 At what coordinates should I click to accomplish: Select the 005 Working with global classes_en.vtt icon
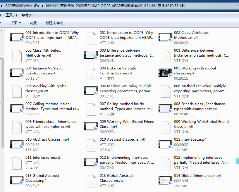[x=17, y=92]
